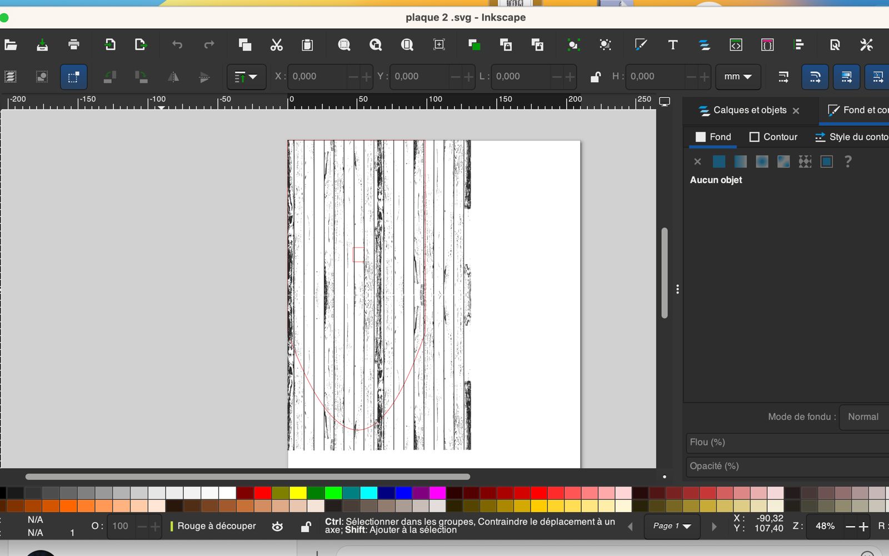The image size is (889, 556).
Task: Switch to Calques et objets tab
Action: [749, 110]
